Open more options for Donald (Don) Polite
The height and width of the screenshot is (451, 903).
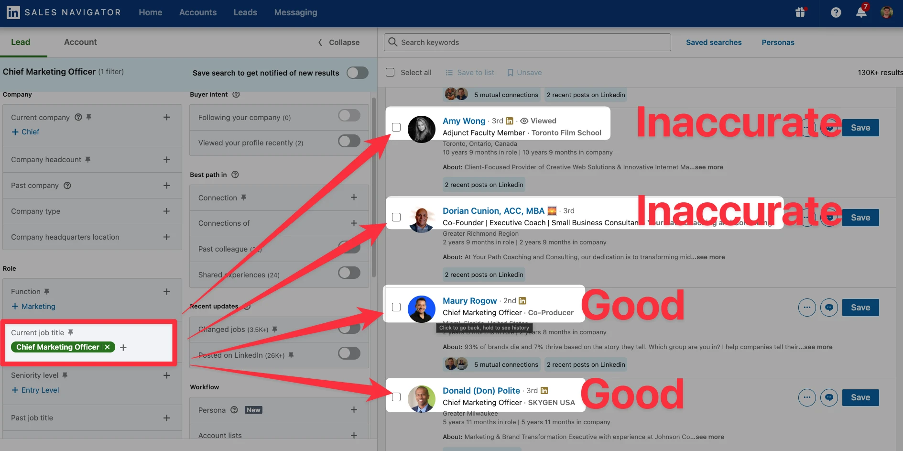807,397
